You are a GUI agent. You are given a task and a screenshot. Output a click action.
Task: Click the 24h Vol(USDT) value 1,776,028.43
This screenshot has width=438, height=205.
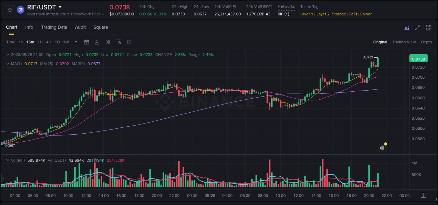[x=258, y=14]
